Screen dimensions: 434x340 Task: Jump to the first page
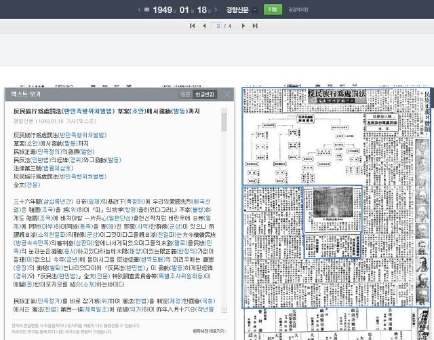click(192, 26)
